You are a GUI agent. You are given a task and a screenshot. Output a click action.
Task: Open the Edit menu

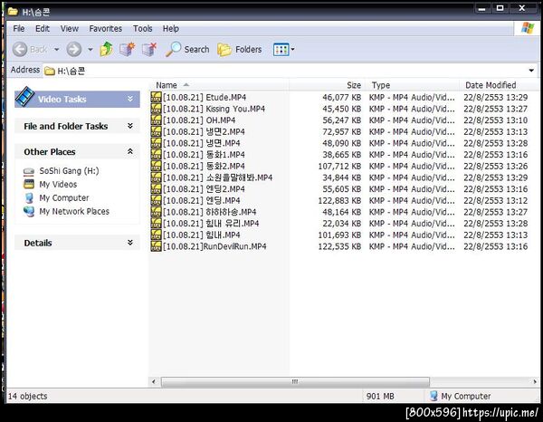[x=43, y=28]
